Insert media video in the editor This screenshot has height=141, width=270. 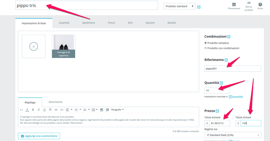tap(107, 110)
